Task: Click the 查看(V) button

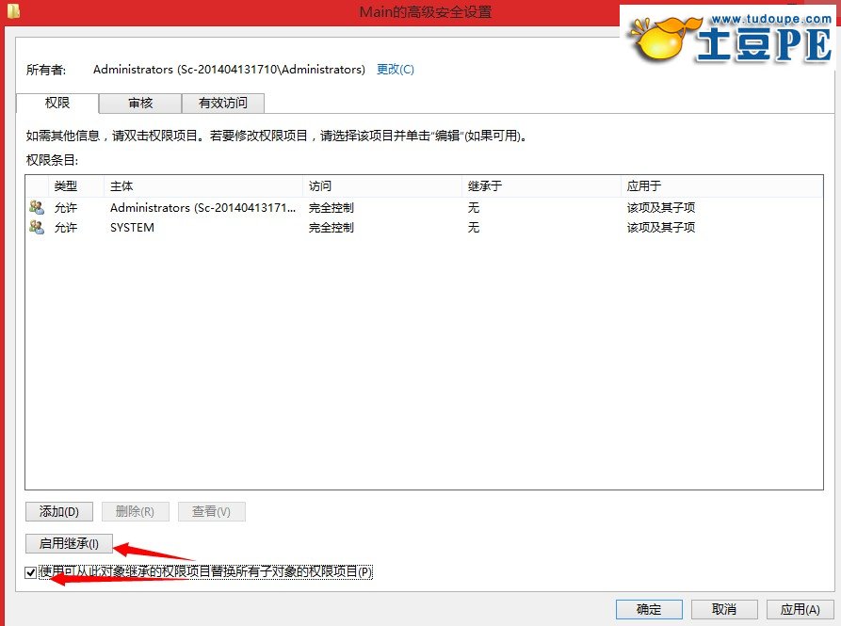Action: [211, 511]
